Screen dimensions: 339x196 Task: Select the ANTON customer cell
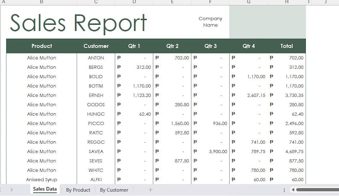click(96, 58)
